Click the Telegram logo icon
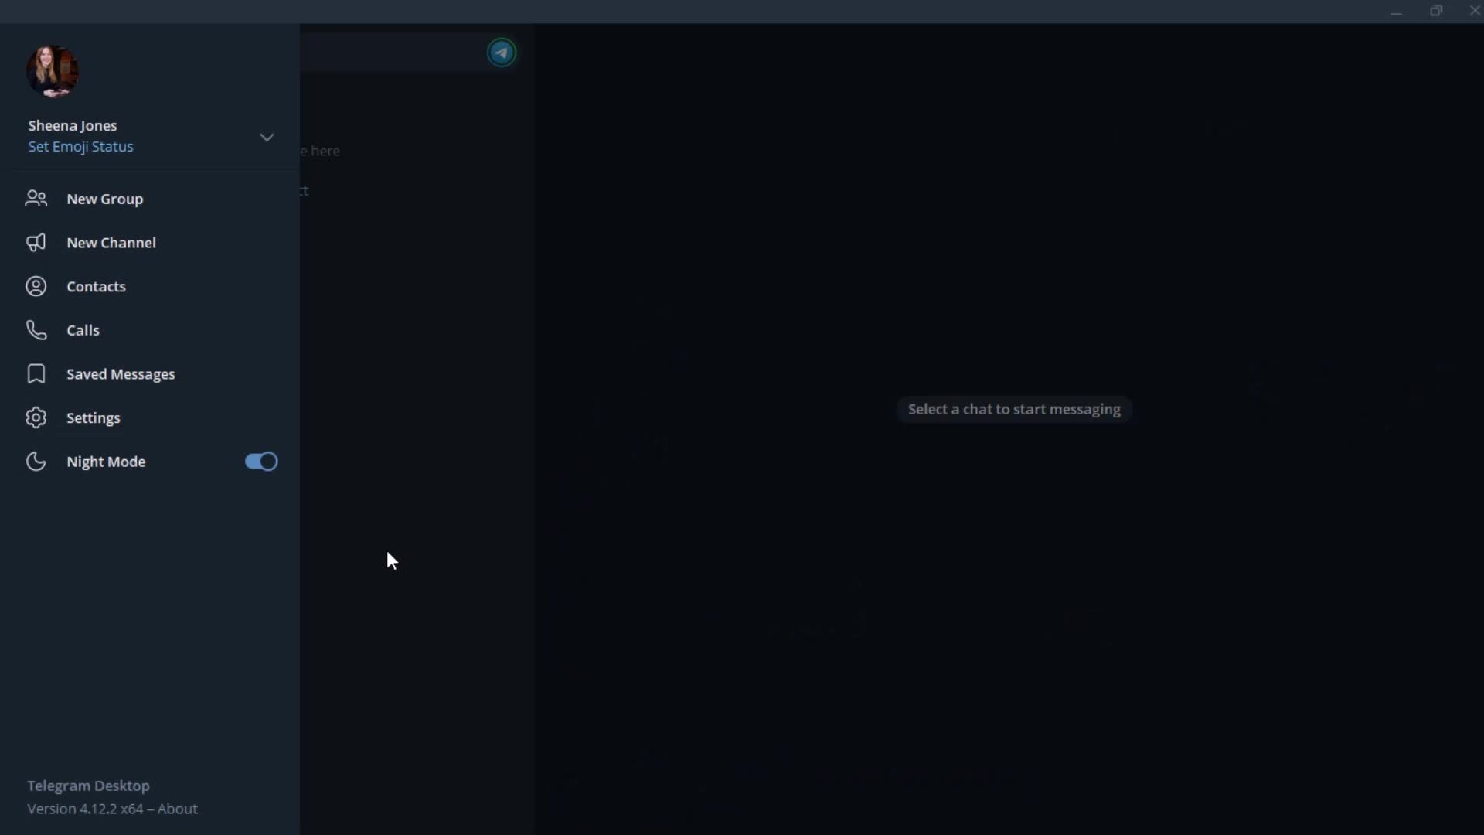 click(502, 52)
